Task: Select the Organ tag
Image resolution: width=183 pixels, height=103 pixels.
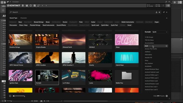Action: [157, 22]
